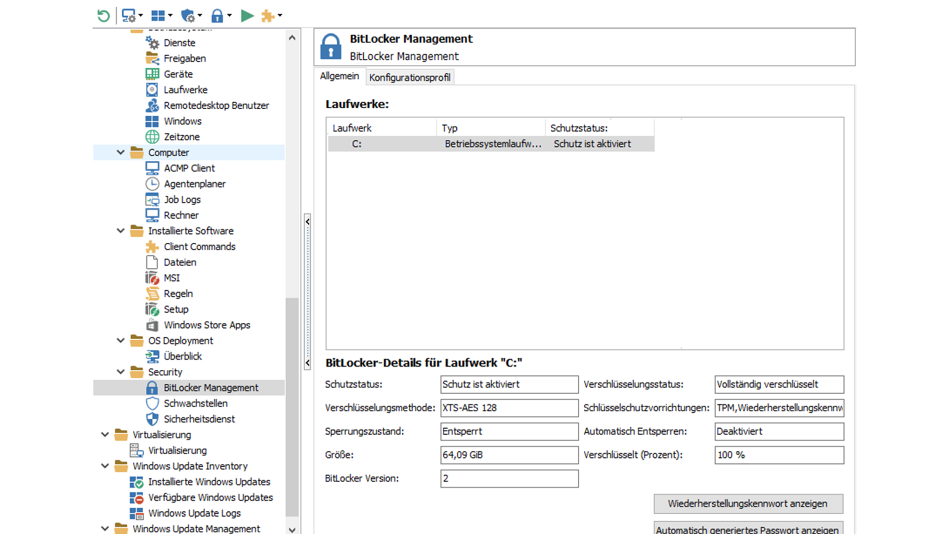Click the green play arrow button

[247, 16]
